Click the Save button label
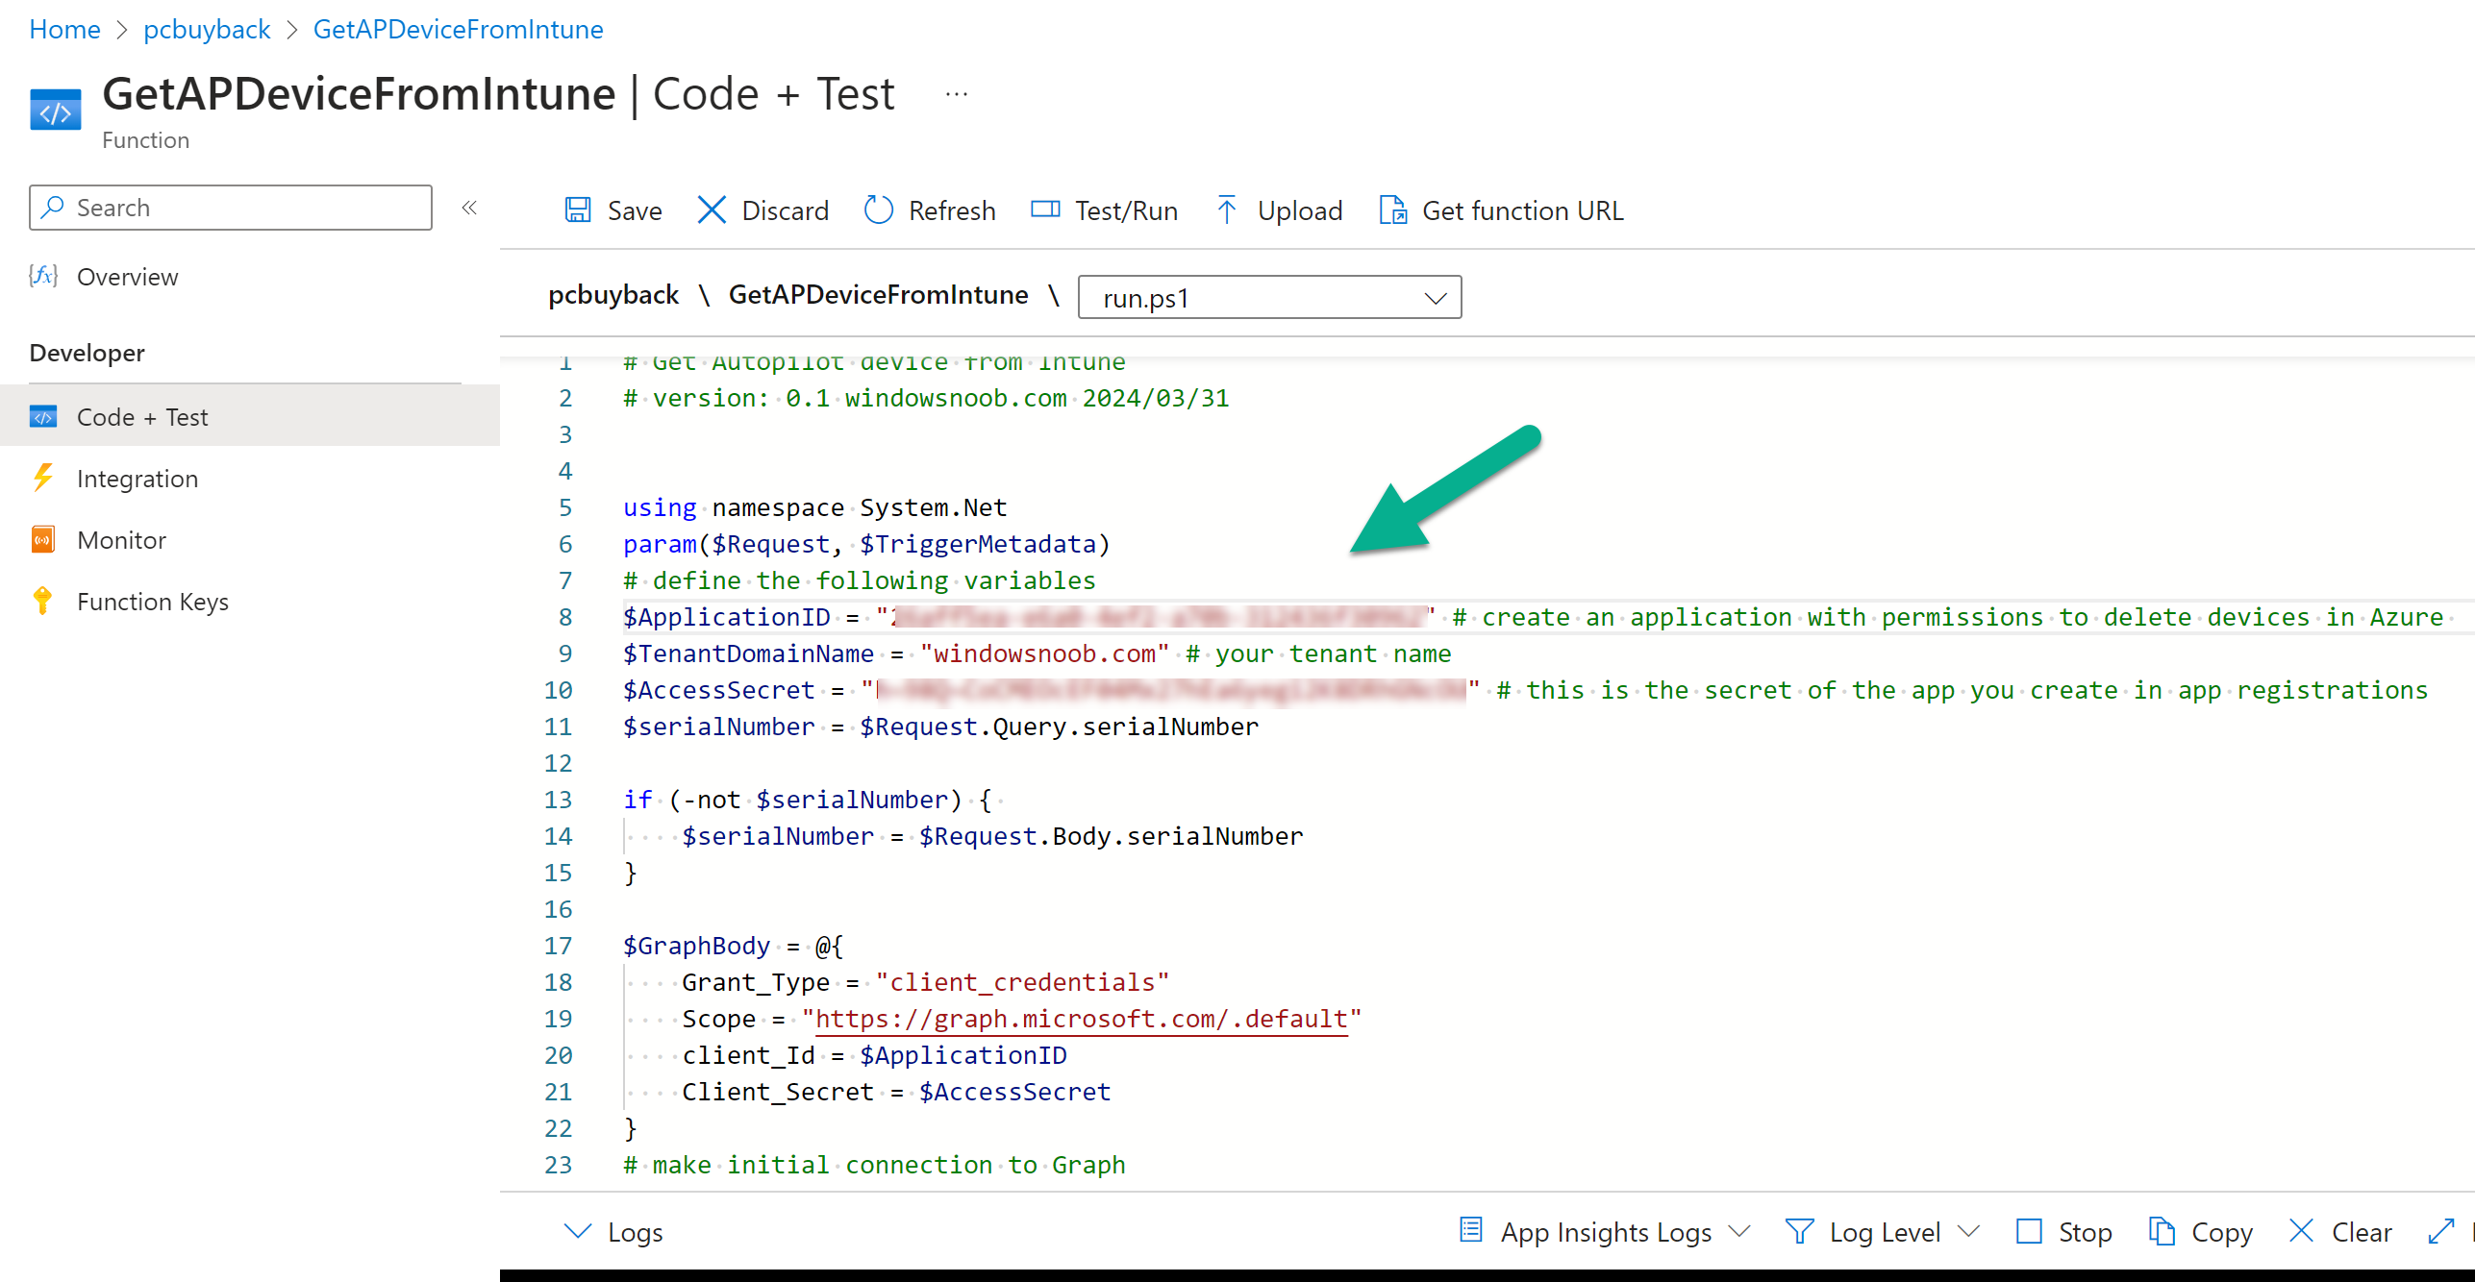2475x1282 pixels. [x=635, y=210]
